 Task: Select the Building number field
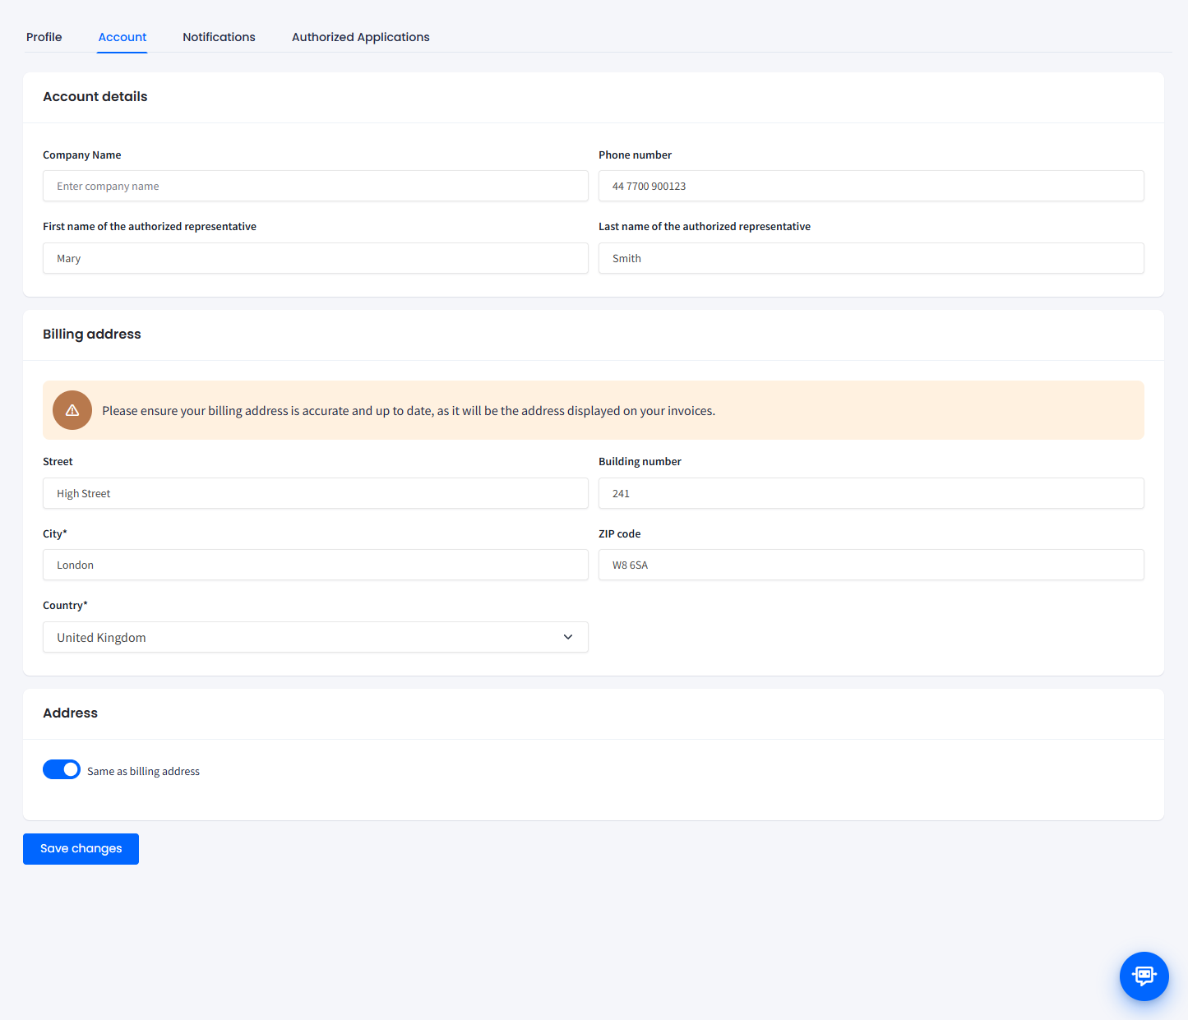pyautogui.click(x=871, y=493)
